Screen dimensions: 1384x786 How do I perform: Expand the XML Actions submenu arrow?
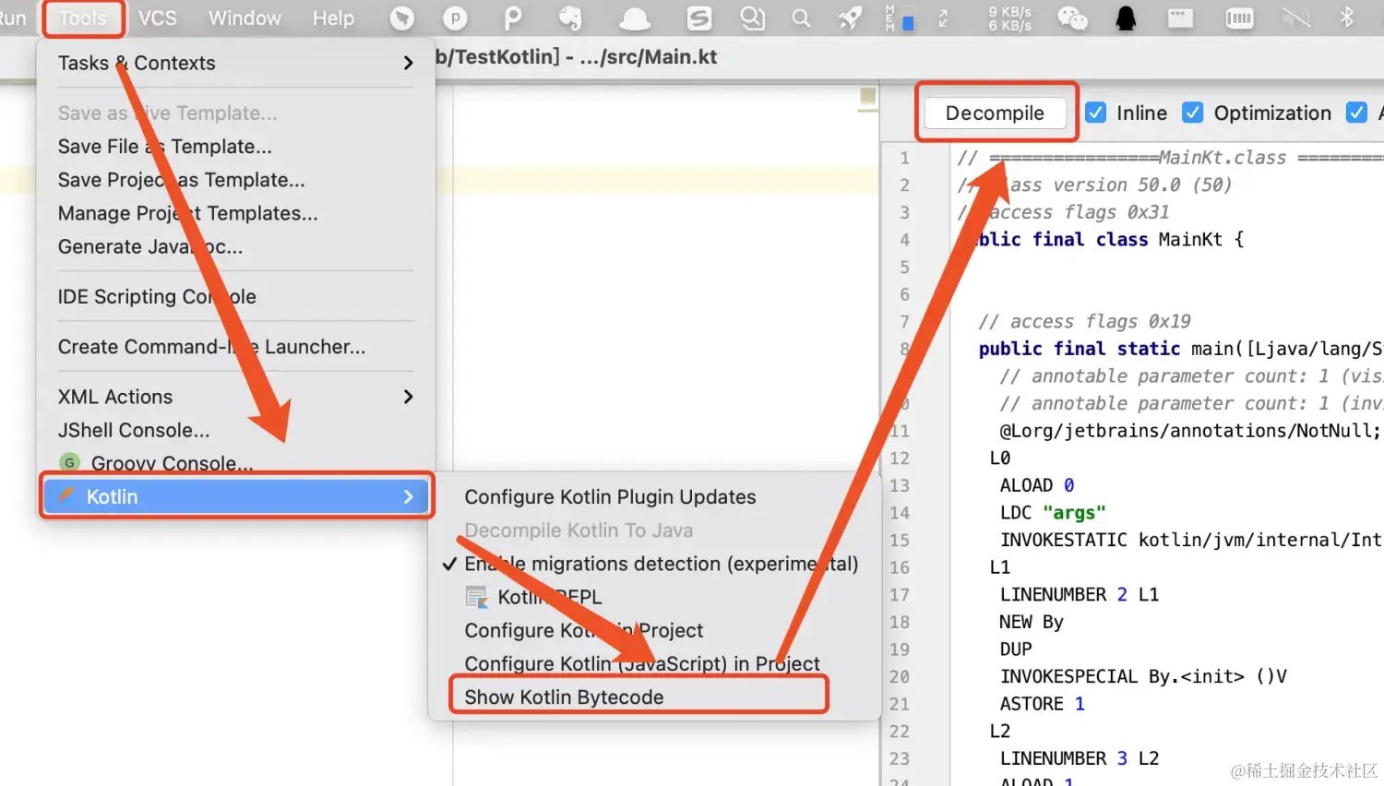408,397
